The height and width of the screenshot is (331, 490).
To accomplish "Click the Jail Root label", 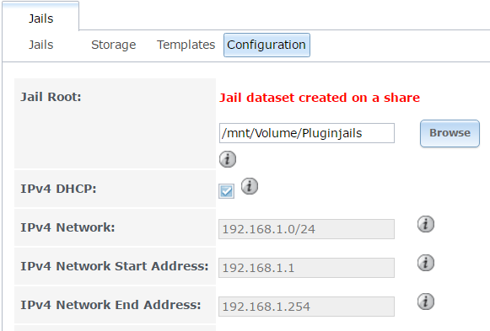I will (x=51, y=97).
